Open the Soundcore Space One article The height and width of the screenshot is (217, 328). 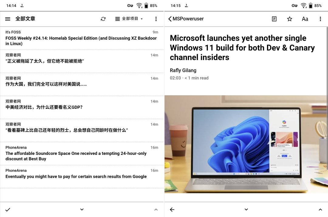(x=82, y=154)
